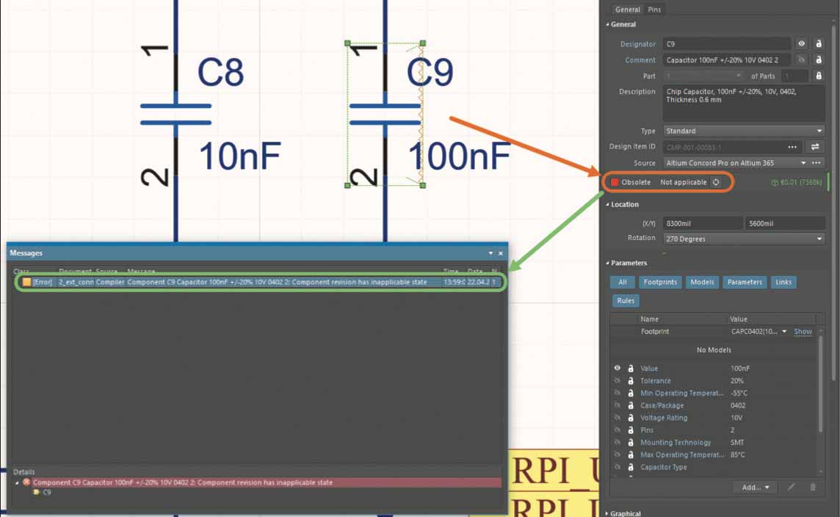Viewport: 840px width, 517px height.
Task: Click the ellipsis button beside Source dropdown
Action: (x=817, y=163)
